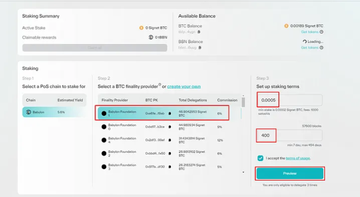Copy BTC PK of Babylon Foundation 3
Image resolution: width=360 pixels, height=197 pixels.
click(170, 166)
